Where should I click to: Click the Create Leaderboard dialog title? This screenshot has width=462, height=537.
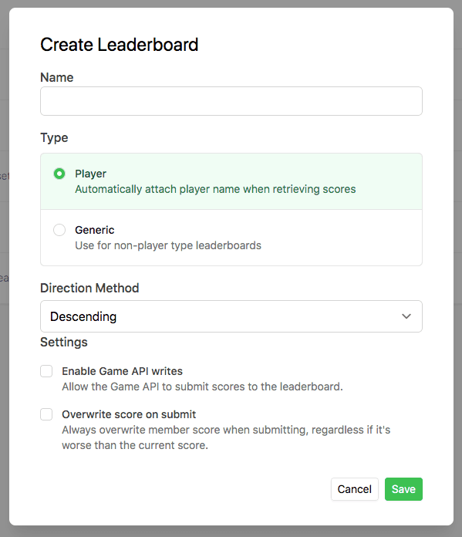tap(120, 45)
